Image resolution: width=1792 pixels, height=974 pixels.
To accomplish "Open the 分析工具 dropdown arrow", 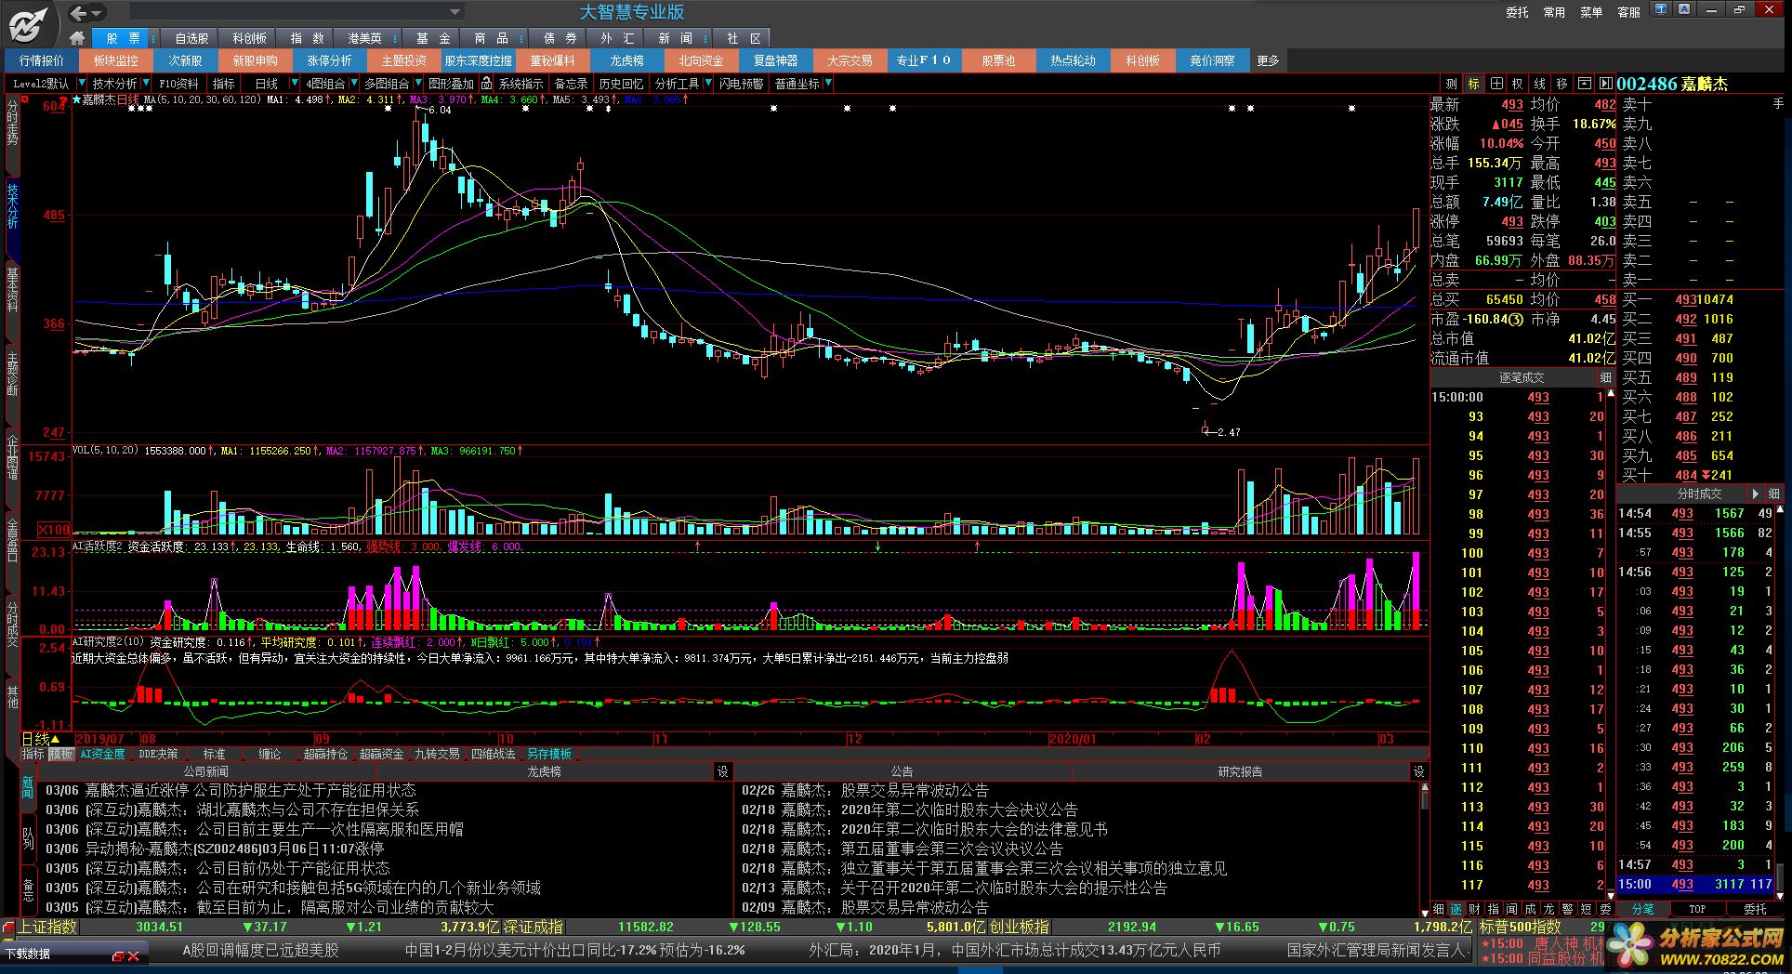I will pos(707,84).
